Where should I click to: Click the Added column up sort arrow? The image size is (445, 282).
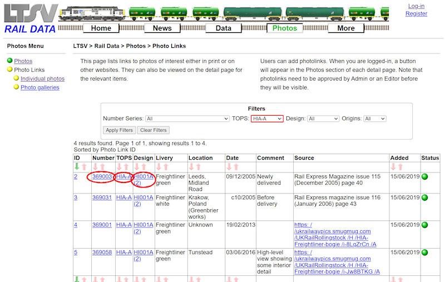(401, 166)
